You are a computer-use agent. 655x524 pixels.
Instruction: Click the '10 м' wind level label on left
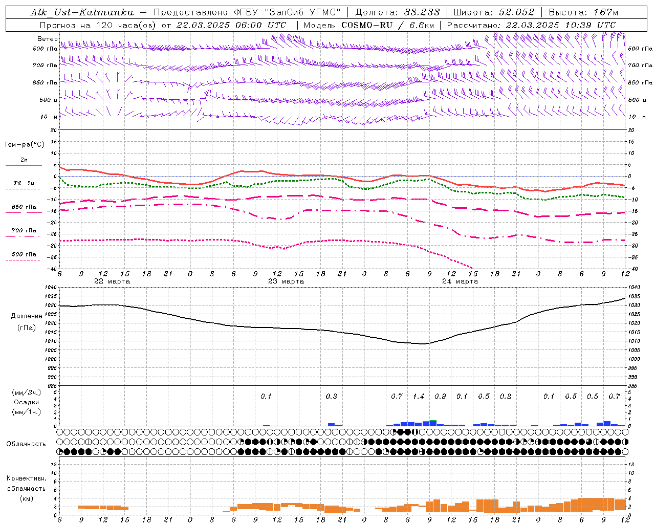[x=49, y=117]
